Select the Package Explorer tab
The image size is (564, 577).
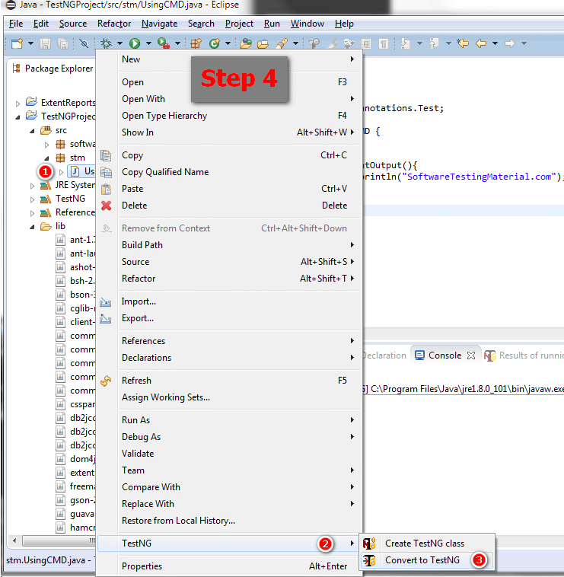coord(53,69)
